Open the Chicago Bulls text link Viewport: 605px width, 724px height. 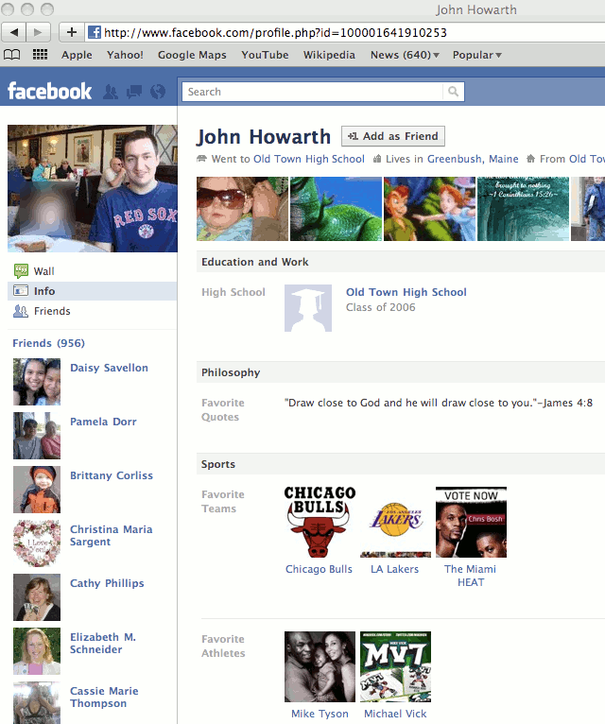319,569
